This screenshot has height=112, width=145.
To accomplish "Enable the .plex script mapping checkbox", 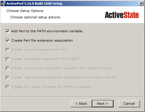I will 8,68.
